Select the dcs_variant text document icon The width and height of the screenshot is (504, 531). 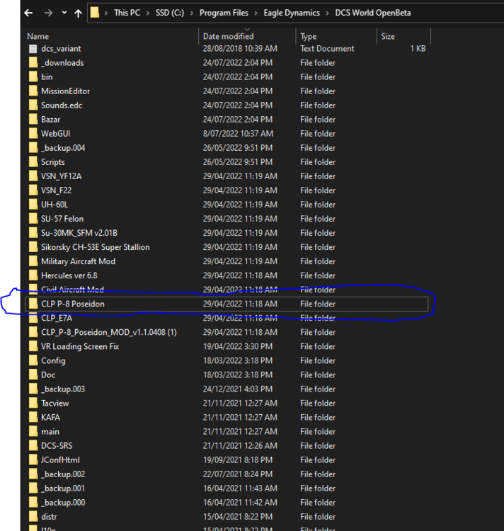[33, 49]
